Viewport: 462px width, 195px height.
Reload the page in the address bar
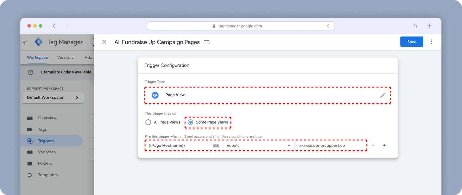click(x=328, y=26)
